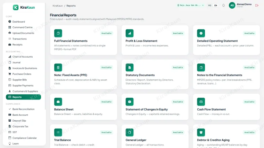Click the Chart of Accounts bar icon
Viewport: 264px width, 148px height.
[10, 56]
